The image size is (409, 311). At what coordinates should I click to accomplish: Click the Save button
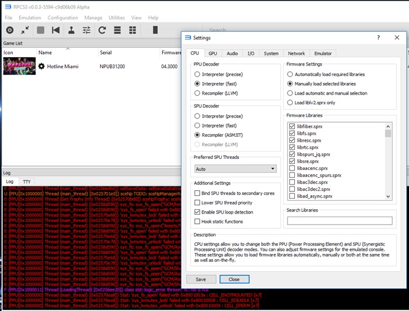(x=201, y=279)
